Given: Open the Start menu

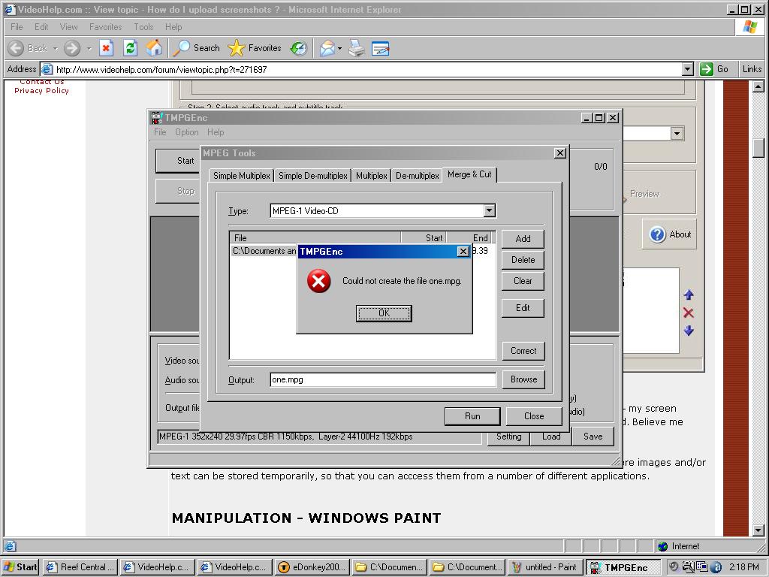Looking at the screenshot, I should (20, 567).
